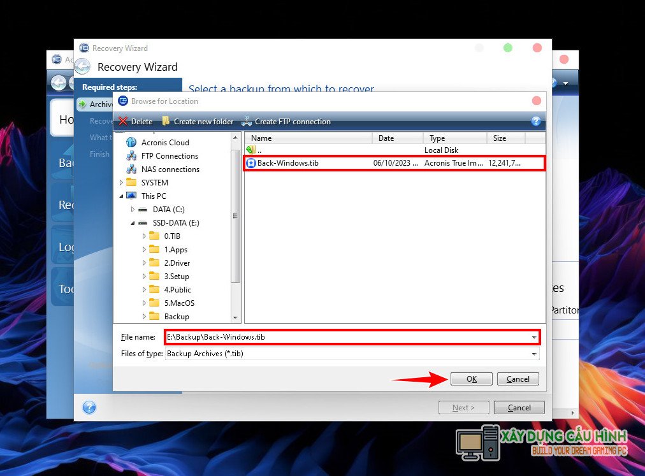This screenshot has width=645, height=476.
Task: Click the Create new folder icon
Action: point(166,121)
